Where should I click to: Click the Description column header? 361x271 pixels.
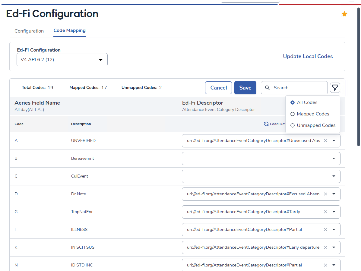click(81, 124)
